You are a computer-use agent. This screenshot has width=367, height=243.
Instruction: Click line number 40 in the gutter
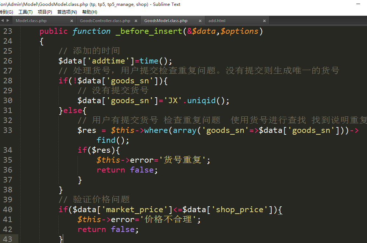pos(7,210)
